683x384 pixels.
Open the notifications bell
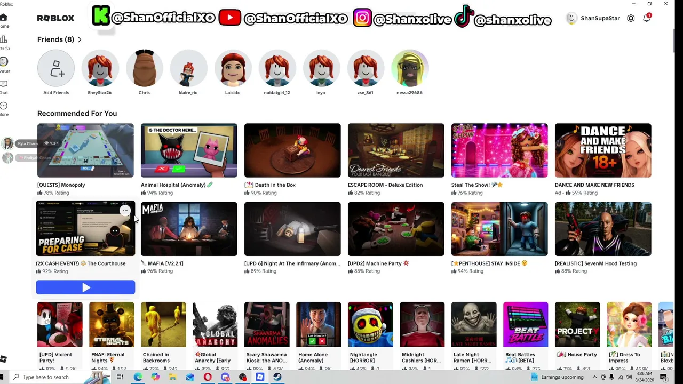(x=647, y=18)
